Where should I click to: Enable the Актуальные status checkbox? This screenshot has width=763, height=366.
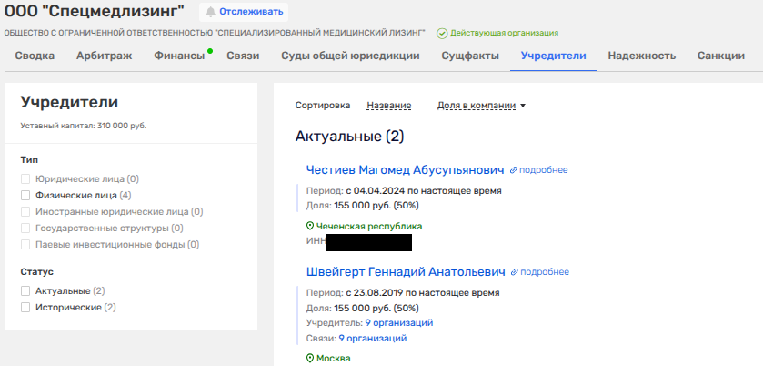26,290
